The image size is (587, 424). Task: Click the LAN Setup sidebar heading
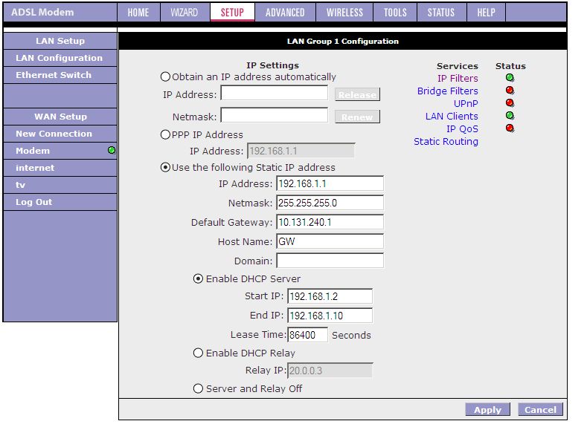pyautogui.click(x=60, y=41)
